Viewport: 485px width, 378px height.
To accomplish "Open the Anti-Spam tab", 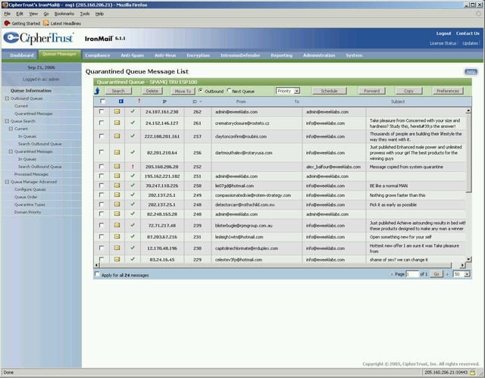I will point(133,55).
